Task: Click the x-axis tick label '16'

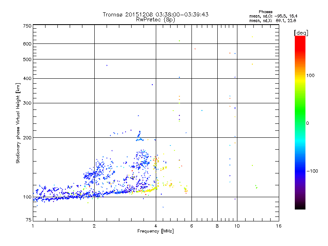Action: [x=279, y=226]
